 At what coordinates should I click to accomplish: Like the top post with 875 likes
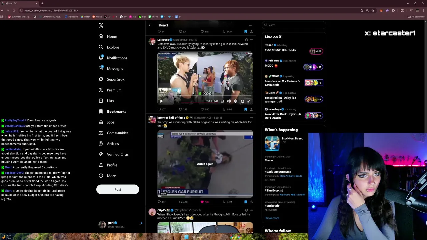[x=204, y=31]
